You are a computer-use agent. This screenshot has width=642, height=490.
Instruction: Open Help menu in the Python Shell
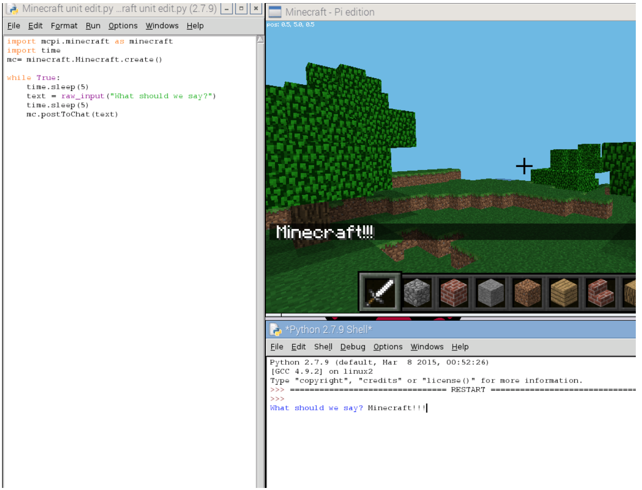[460, 347]
